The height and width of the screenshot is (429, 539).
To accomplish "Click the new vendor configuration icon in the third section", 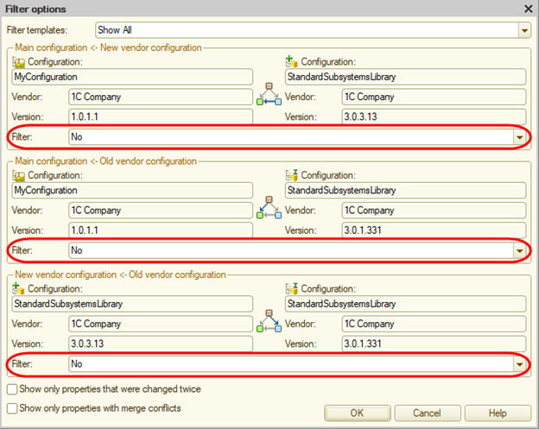I will (19, 288).
